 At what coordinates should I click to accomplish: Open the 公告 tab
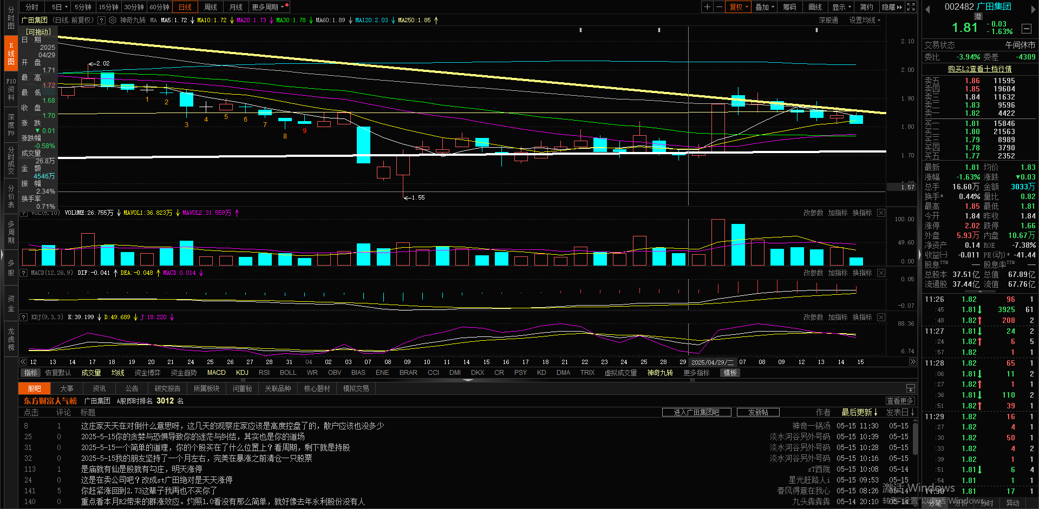point(132,389)
